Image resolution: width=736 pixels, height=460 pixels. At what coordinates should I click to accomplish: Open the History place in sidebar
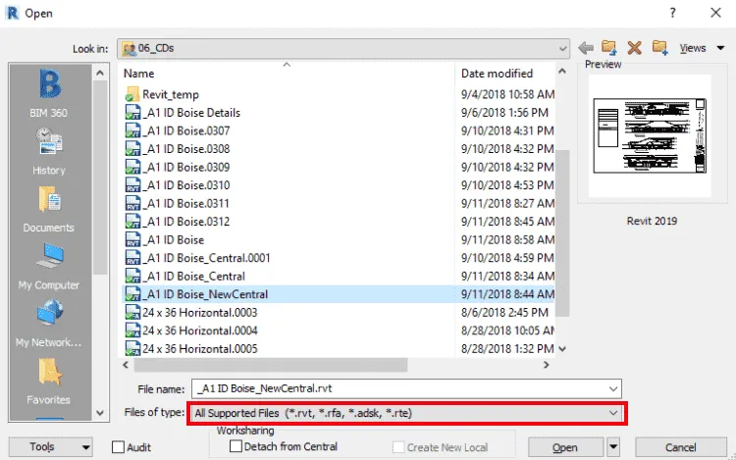(x=49, y=141)
